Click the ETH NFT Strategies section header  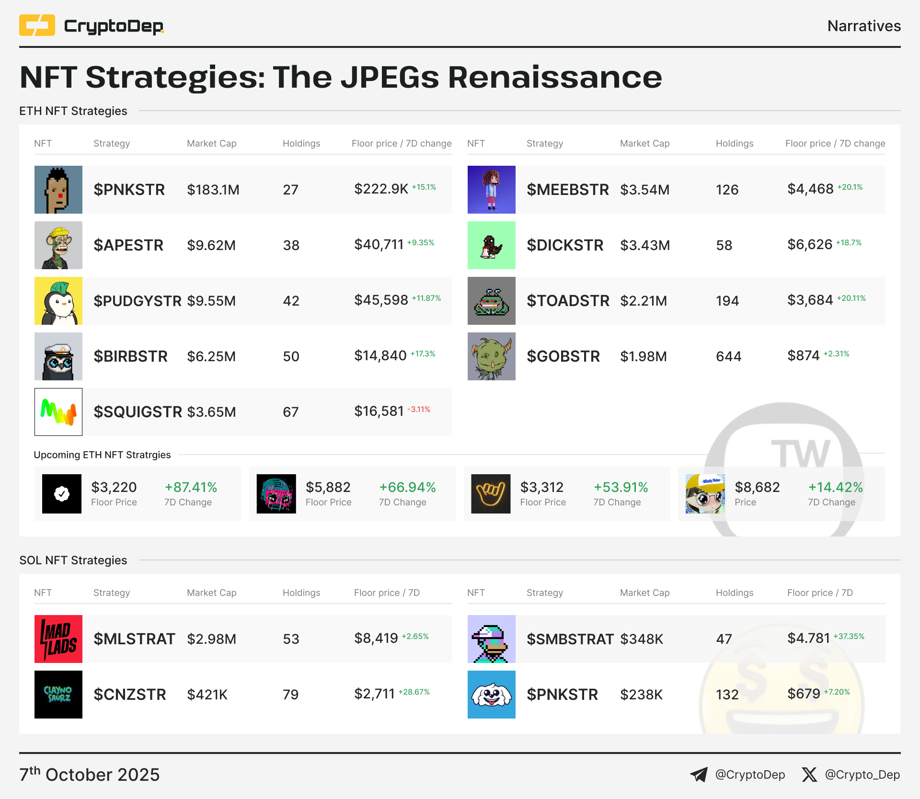[73, 111]
